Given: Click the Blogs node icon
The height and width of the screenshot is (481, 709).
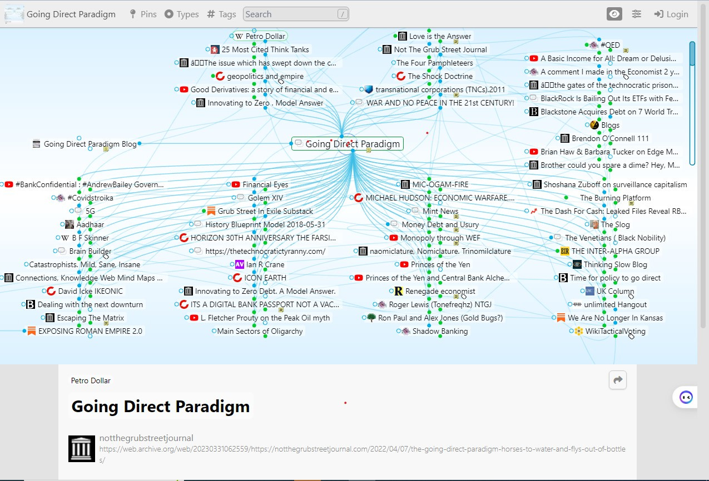Looking at the screenshot, I should (x=594, y=125).
